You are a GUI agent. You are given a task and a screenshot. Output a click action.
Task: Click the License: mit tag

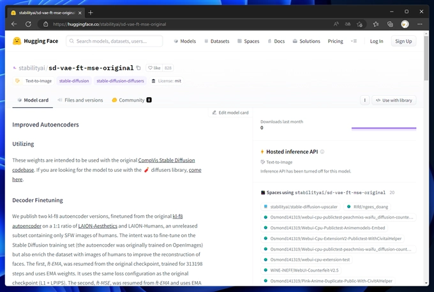click(167, 81)
